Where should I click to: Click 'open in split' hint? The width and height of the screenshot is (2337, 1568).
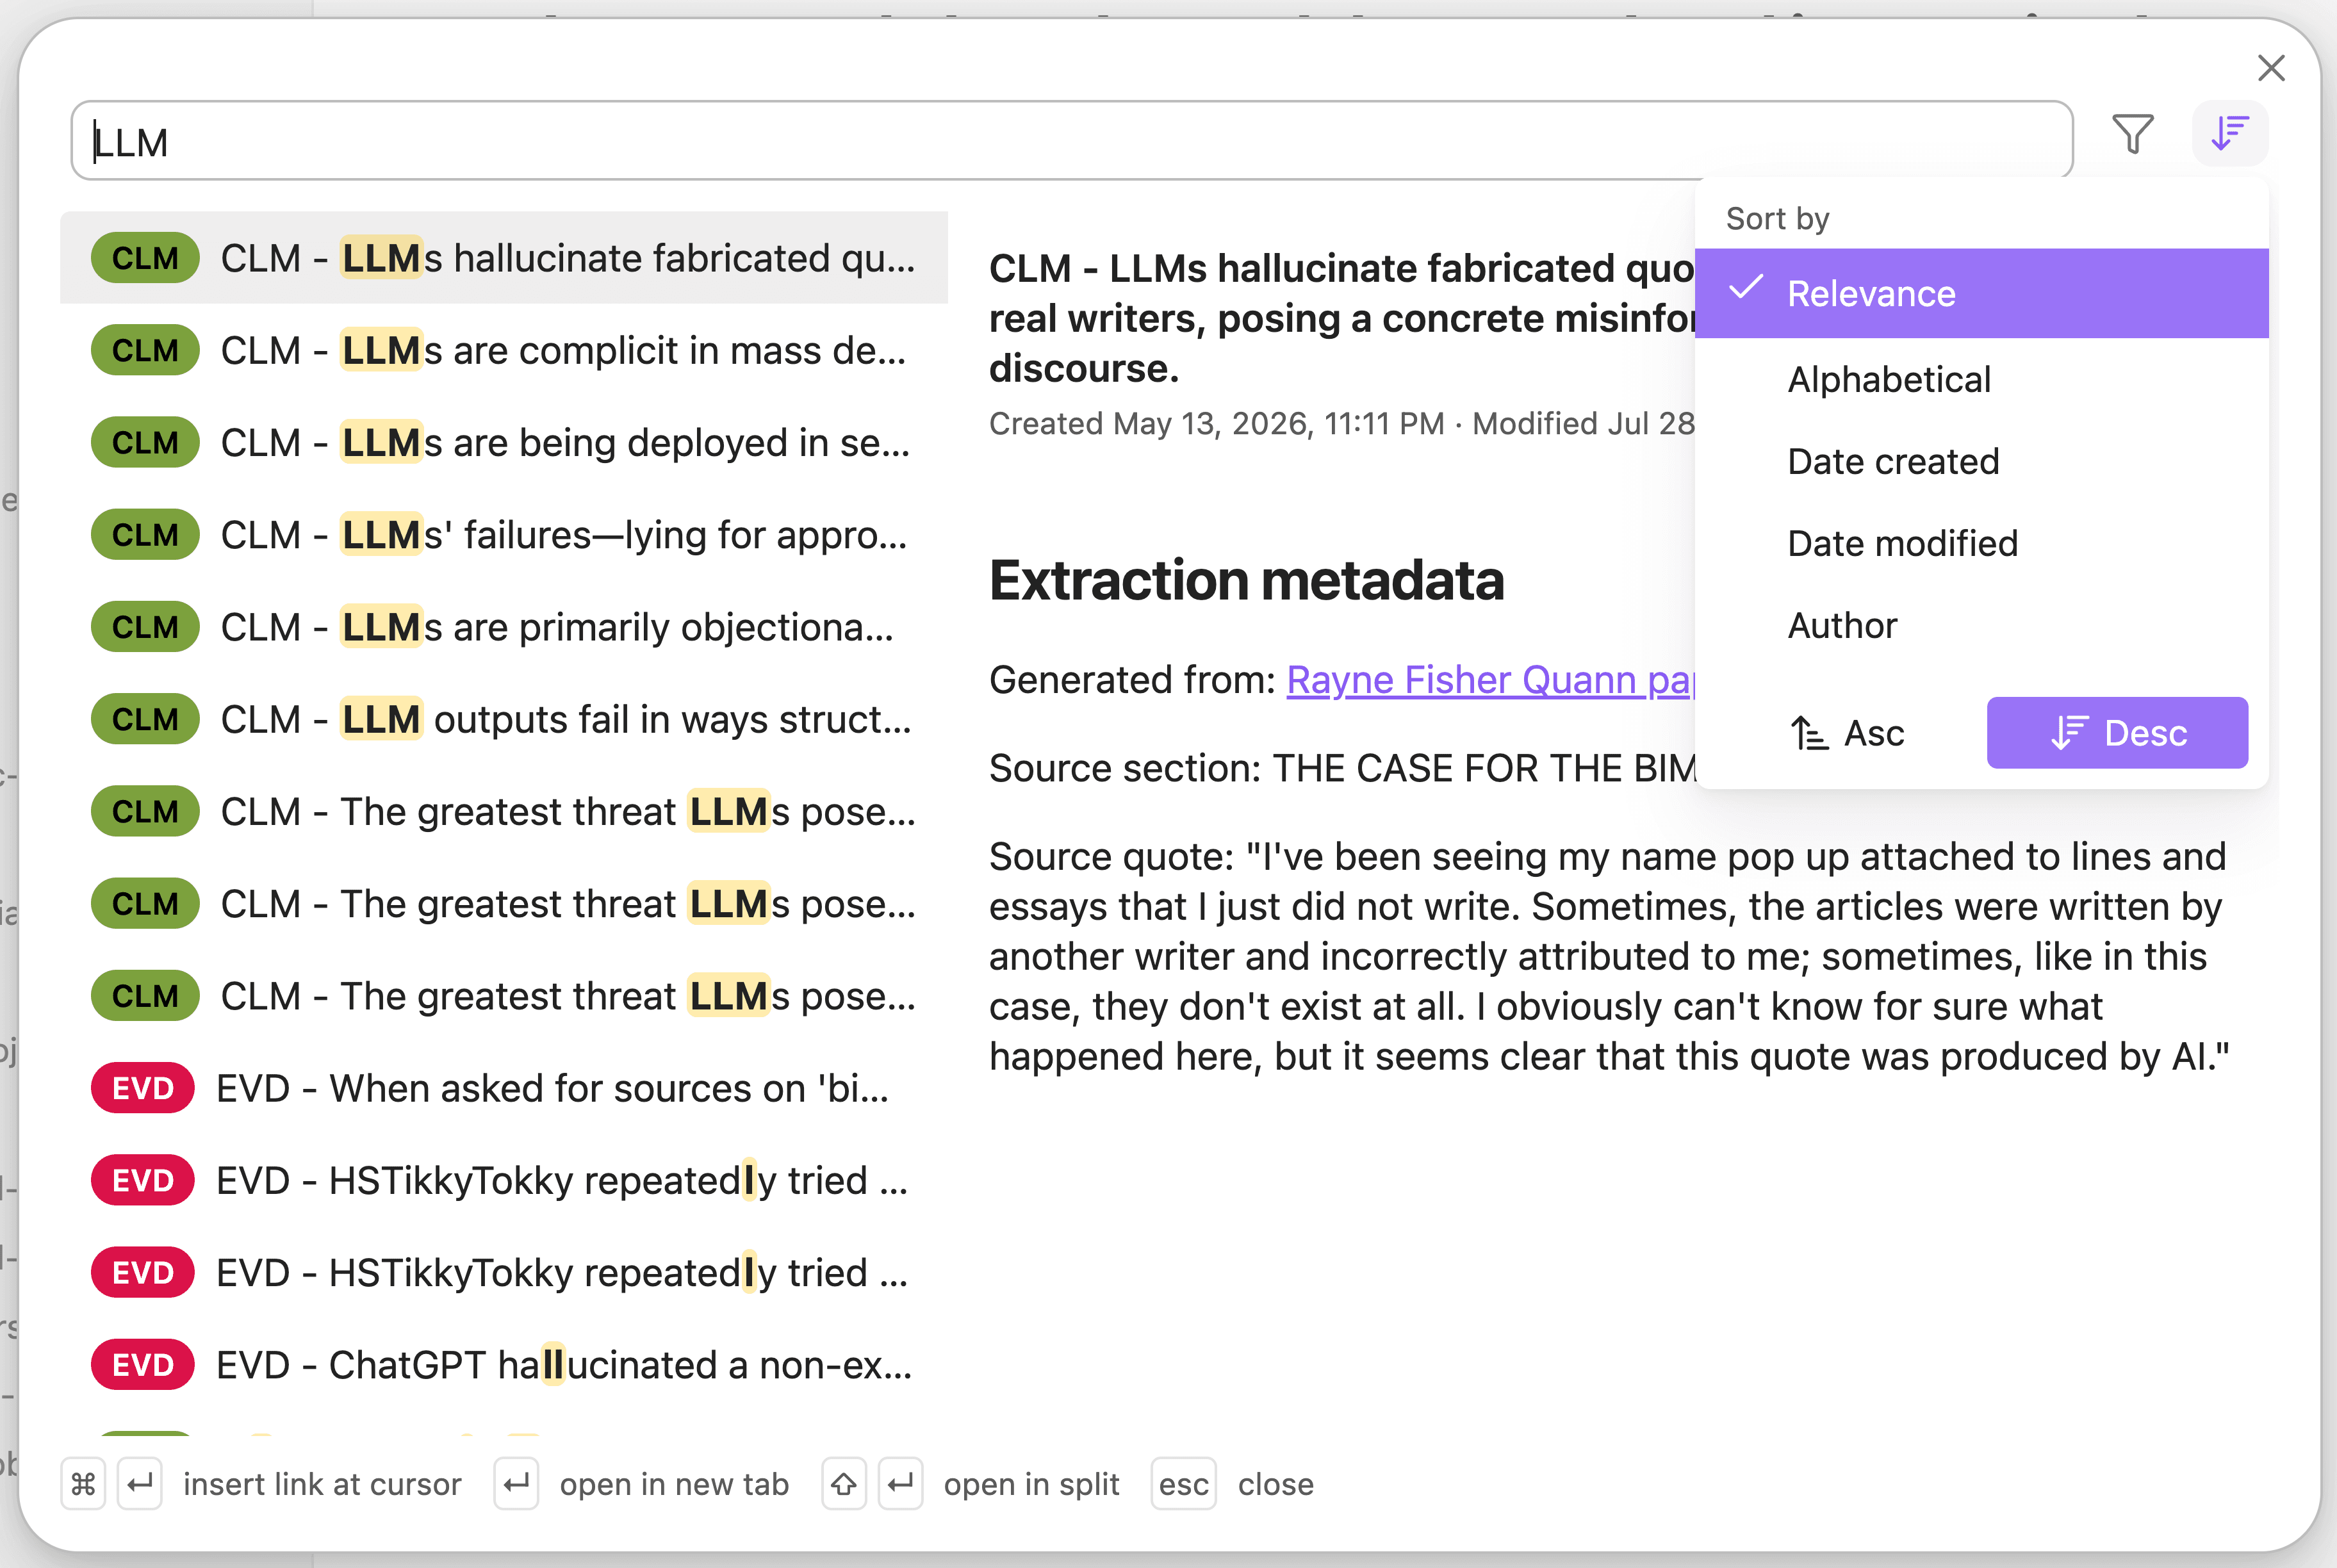pyautogui.click(x=1031, y=1485)
